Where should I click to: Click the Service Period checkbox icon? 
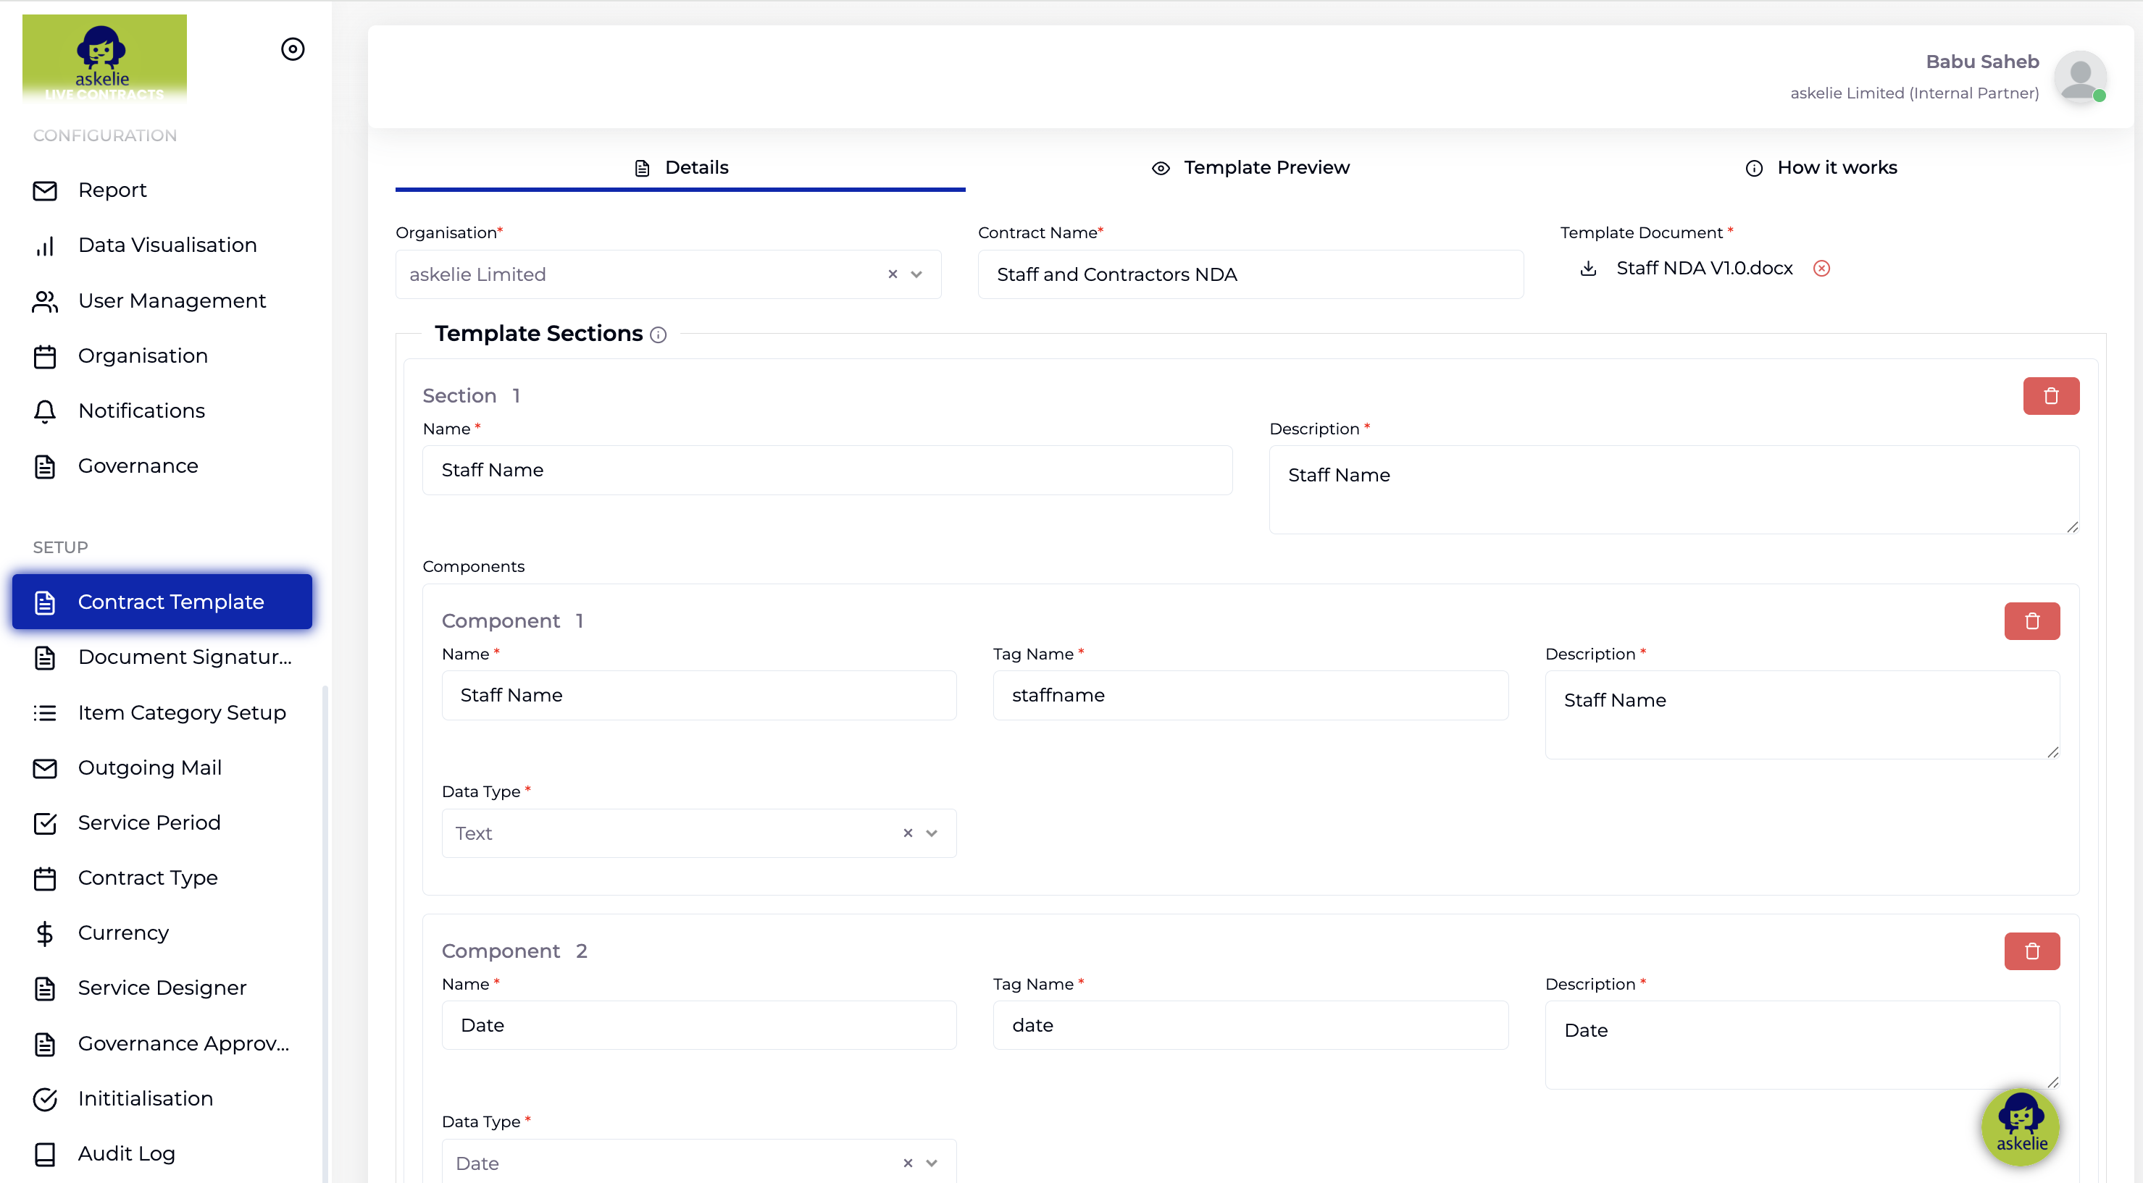pyautogui.click(x=45, y=823)
